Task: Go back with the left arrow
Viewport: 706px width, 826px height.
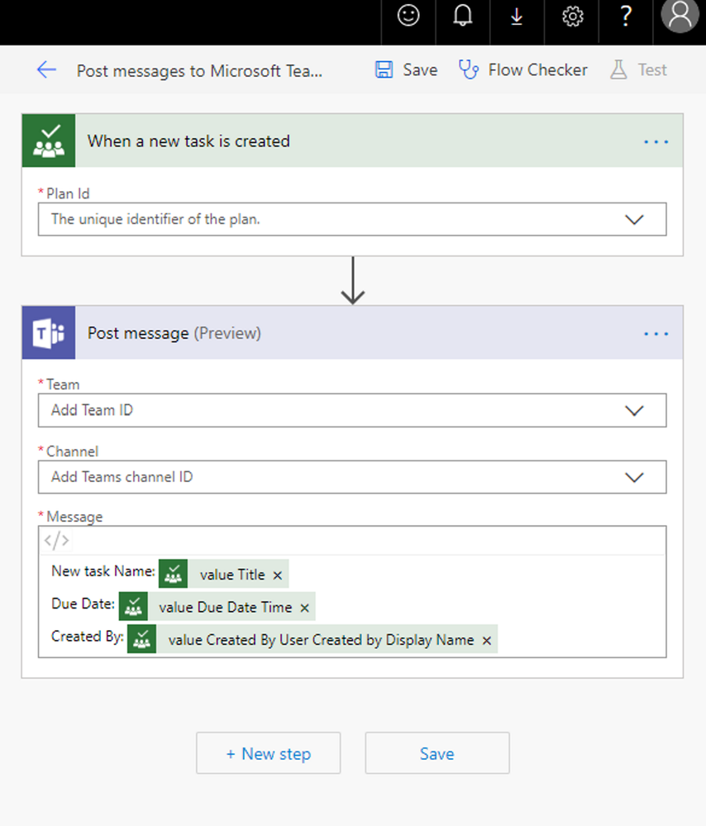Action: tap(46, 69)
